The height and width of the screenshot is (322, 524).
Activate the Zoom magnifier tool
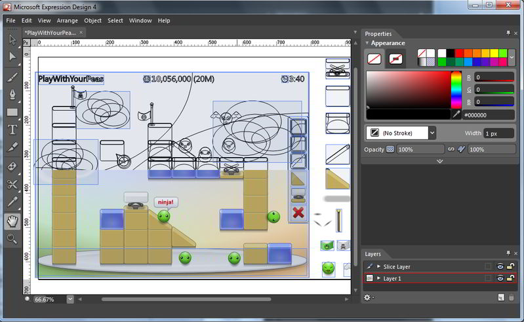12,239
